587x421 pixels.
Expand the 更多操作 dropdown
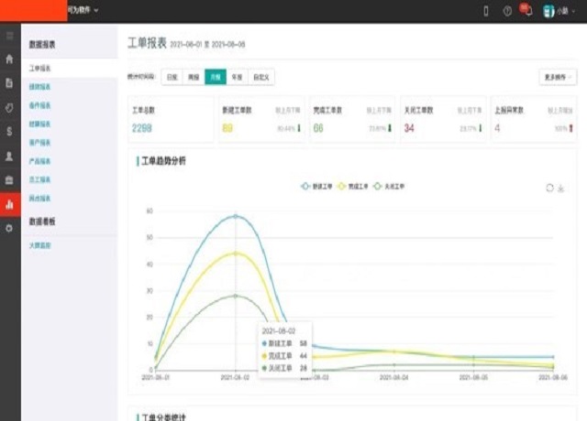coord(558,78)
